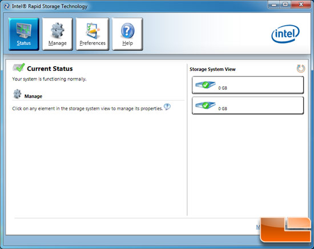
Task: Open the Preferences tab
Action: [x=92, y=34]
